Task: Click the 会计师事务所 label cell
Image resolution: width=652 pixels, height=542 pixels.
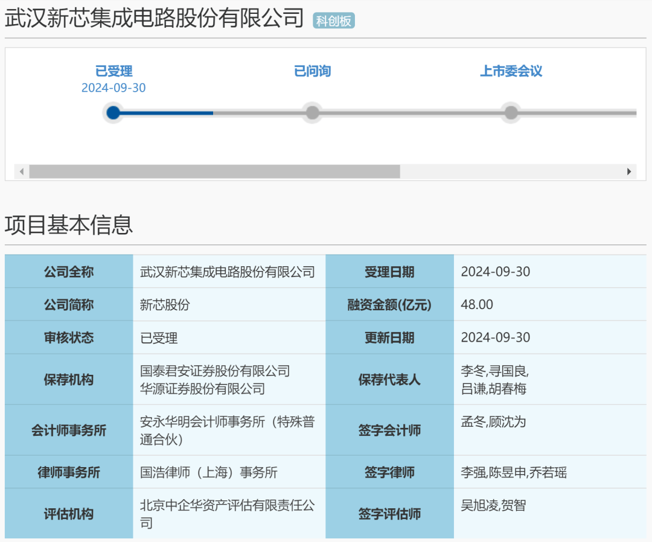Action: point(69,430)
